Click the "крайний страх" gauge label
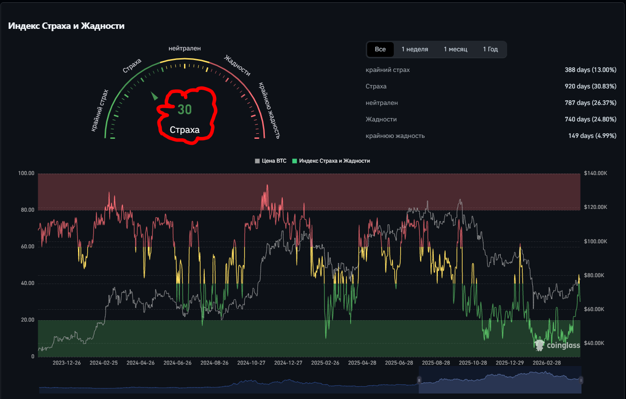The image size is (626, 399). pyautogui.click(x=100, y=110)
